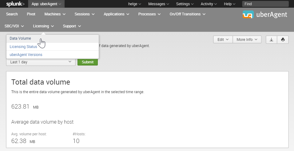This screenshot has height=151, width=294.
Task: Expand the Sessions menu
Action: (x=85, y=14)
